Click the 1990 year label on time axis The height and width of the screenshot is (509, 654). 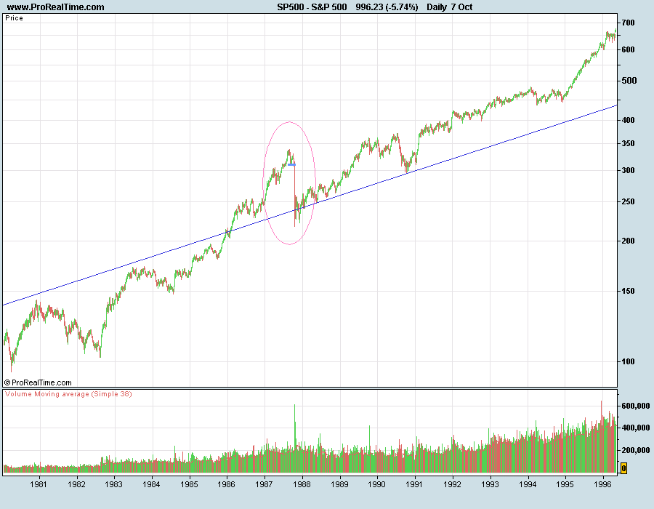[376, 484]
